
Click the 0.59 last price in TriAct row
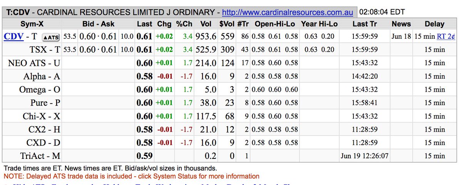[x=145, y=156]
